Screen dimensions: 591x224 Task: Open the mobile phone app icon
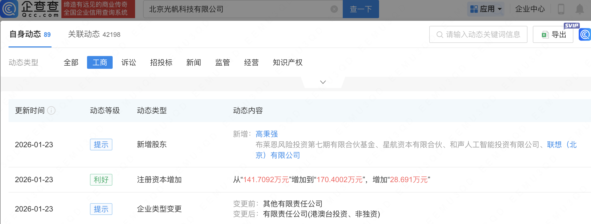coord(561,9)
